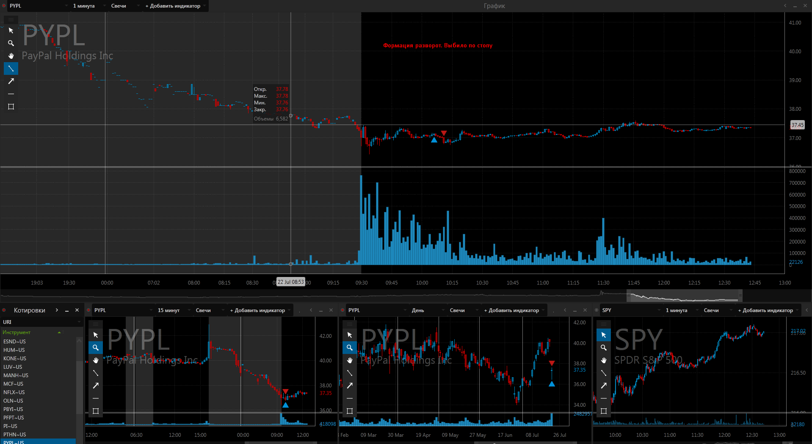Toggle red link indicator on PYPL daily chart
This screenshot has width=812, height=444.
click(x=342, y=310)
